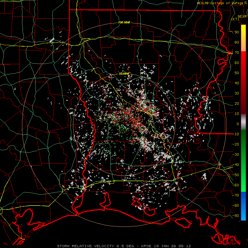Click the Storm Relative Velocity caption at the bottom
The image size is (248, 248).
(x=124, y=246)
